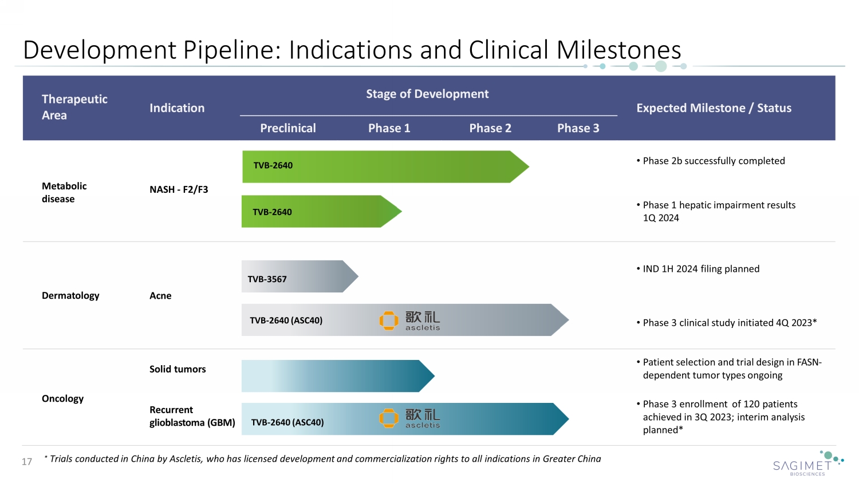859x483 pixels.
Task: Click the Ascletis logo in the Acne bar
Action: tap(410, 320)
